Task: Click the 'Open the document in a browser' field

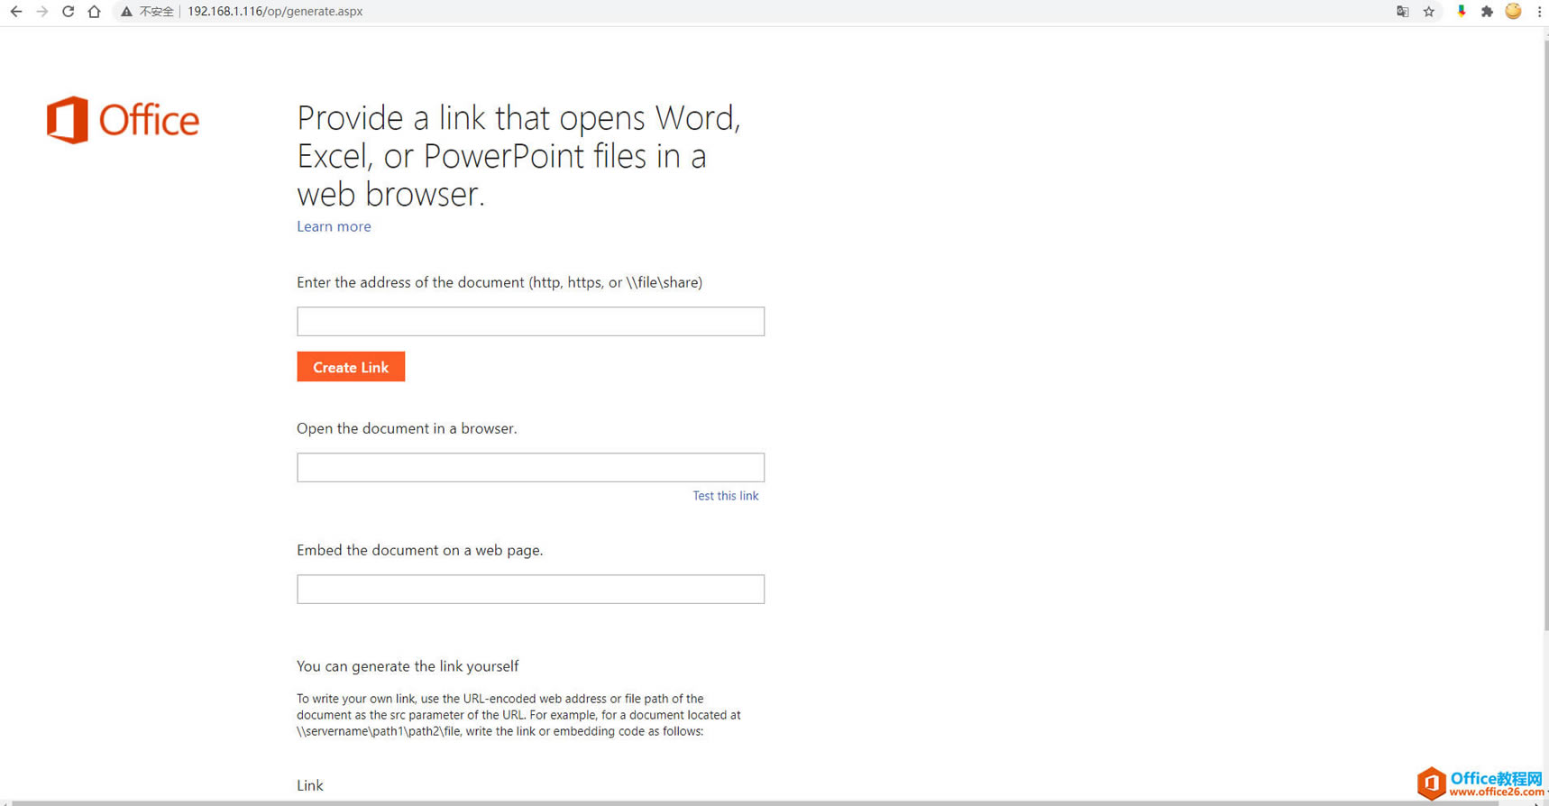Action: pyautogui.click(x=530, y=468)
